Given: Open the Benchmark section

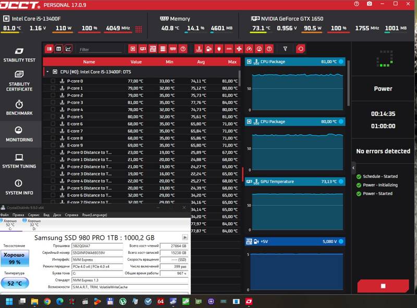Looking at the screenshot, I should tap(19, 108).
